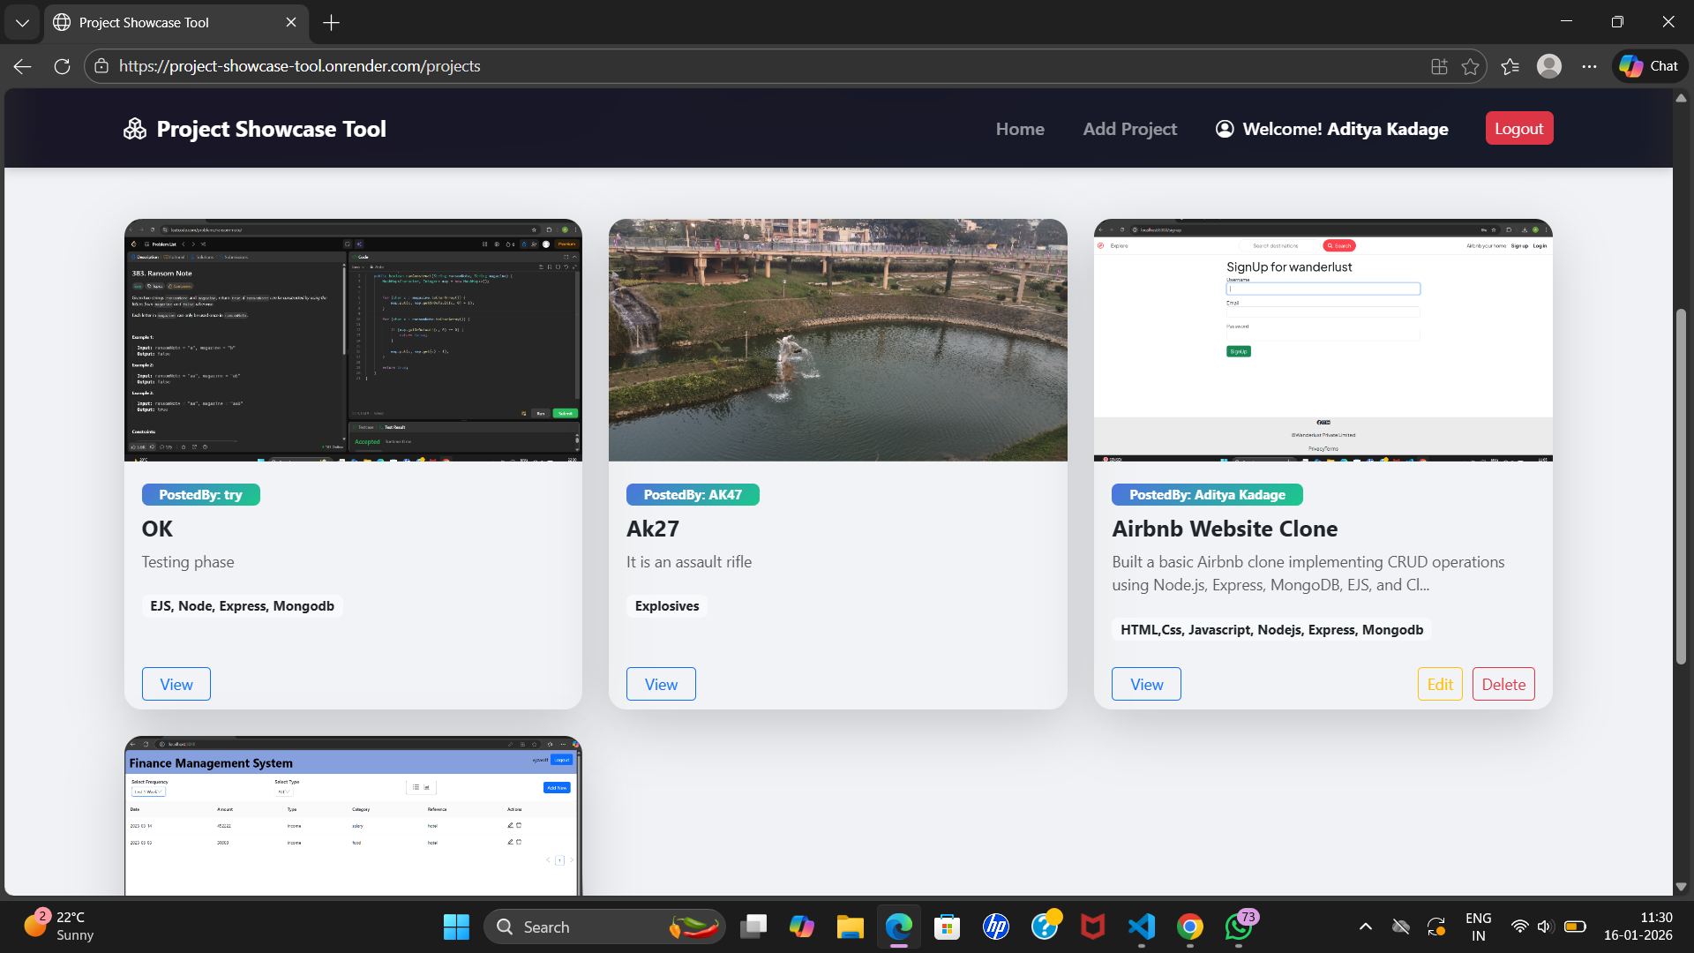This screenshot has height=953, width=1694.
Task: Open the favorites list icon
Action: pyautogui.click(x=1510, y=66)
